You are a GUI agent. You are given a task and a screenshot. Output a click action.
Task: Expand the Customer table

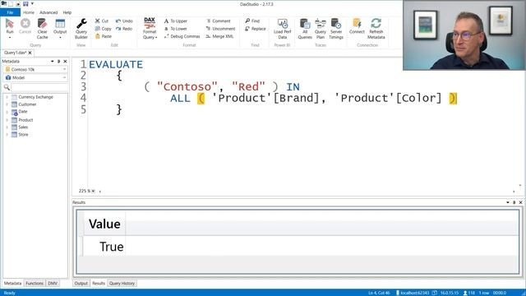click(7, 104)
